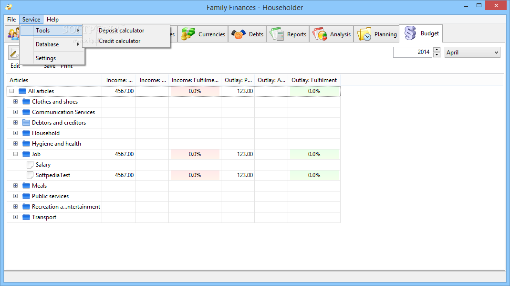Click the Planning folder clock icon
Viewport: 510px width, 286px height.
point(364,34)
